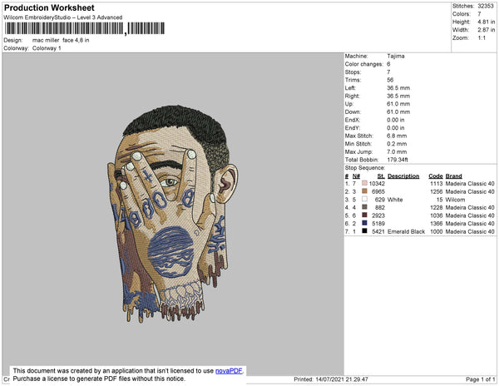Click the Stitches value '32353'
The width and height of the screenshot is (499, 386).
pyautogui.click(x=486, y=6)
